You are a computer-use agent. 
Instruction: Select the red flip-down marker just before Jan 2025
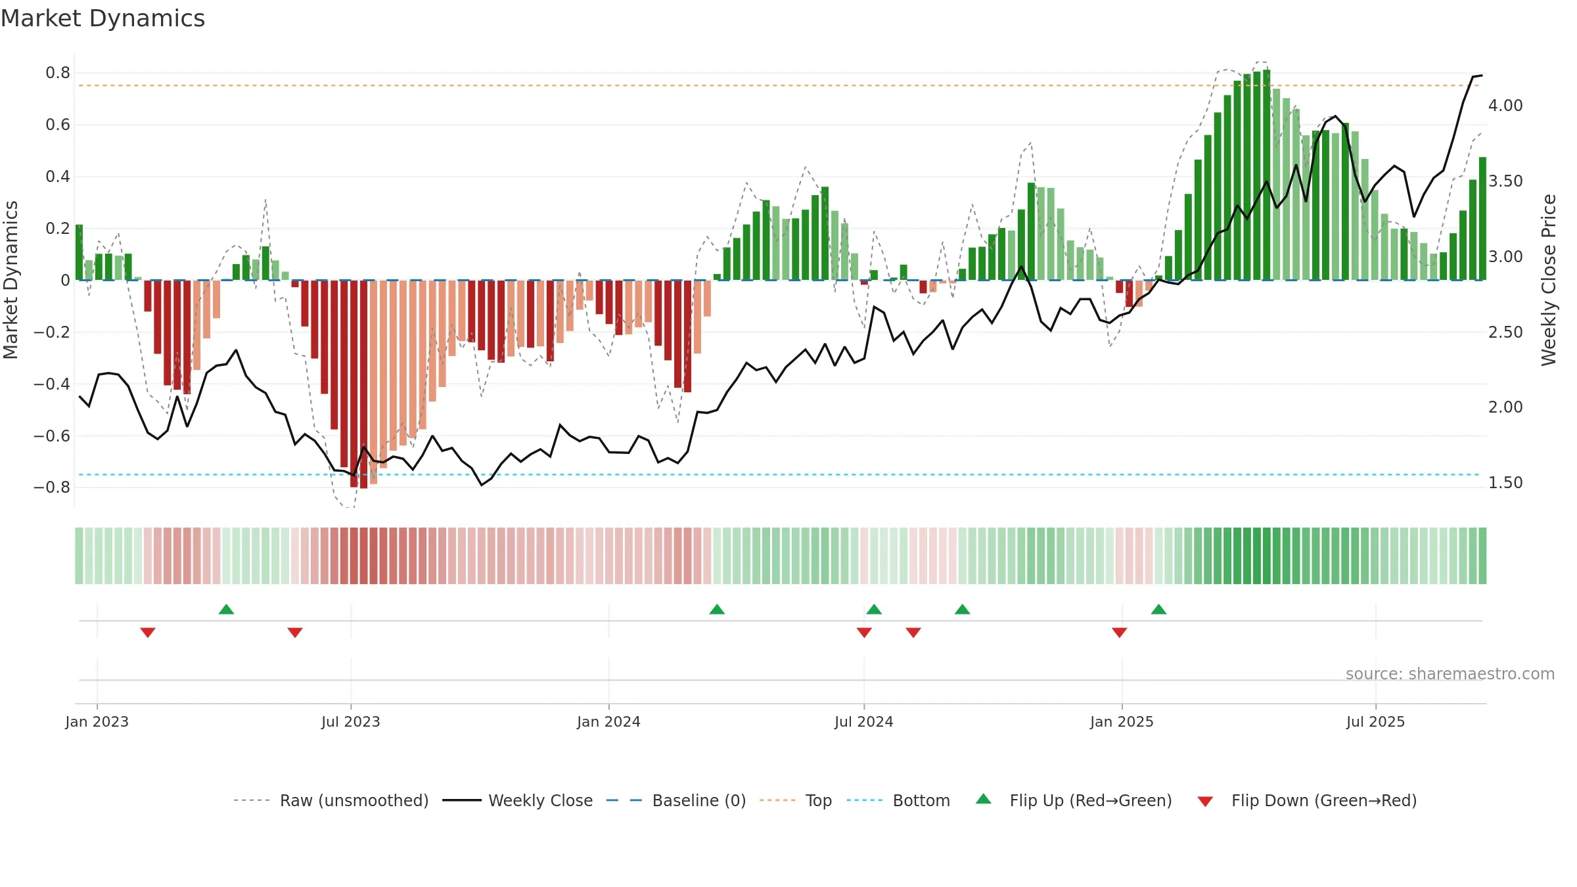tap(1120, 633)
